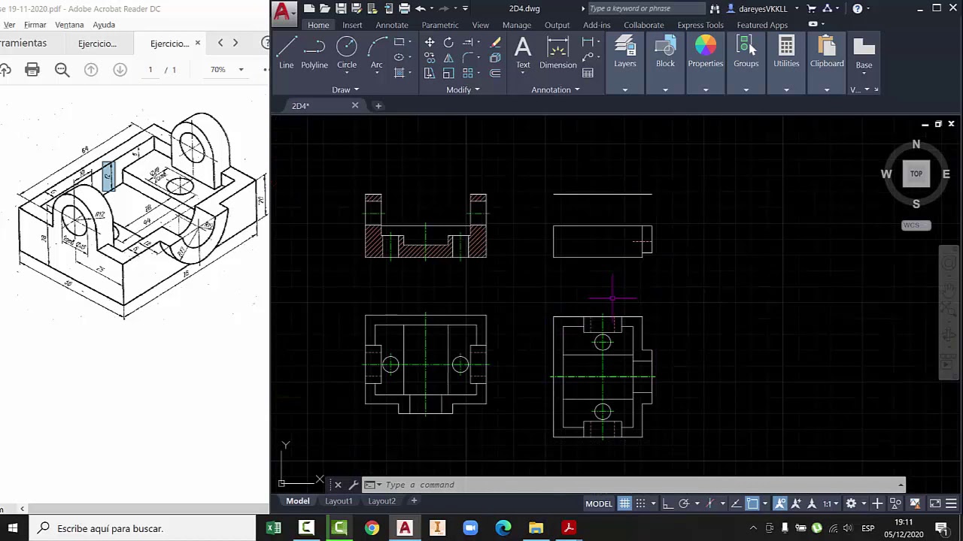Use the Erase tool

click(x=495, y=42)
